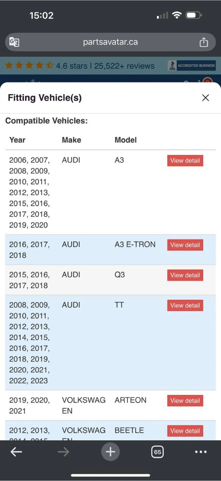View detail for Audi Q3
The image size is (221, 481).
pos(185,275)
